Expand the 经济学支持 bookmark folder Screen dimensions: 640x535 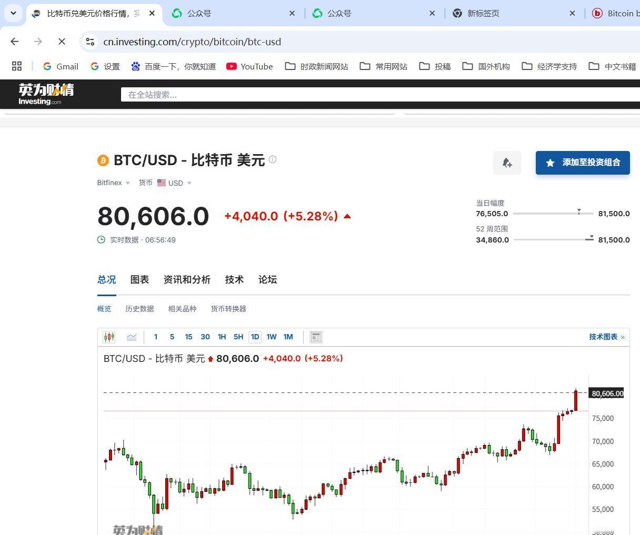[x=549, y=66]
